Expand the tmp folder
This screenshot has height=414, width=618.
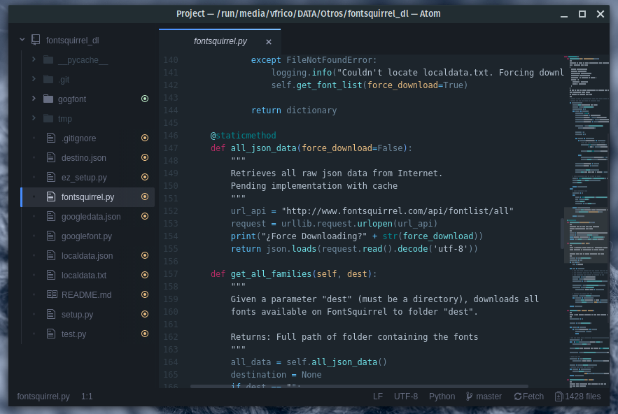point(34,118)
